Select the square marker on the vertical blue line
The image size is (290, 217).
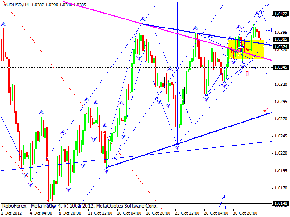(x=177, y=68)
